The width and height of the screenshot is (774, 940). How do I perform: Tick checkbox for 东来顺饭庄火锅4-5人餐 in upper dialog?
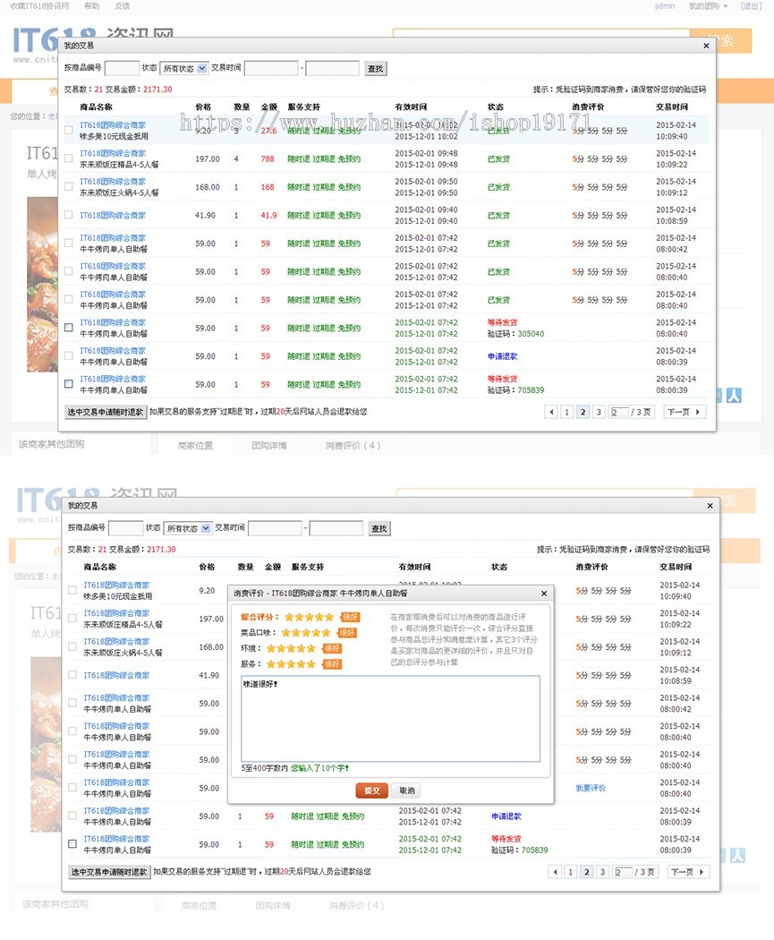pos(69,186)
